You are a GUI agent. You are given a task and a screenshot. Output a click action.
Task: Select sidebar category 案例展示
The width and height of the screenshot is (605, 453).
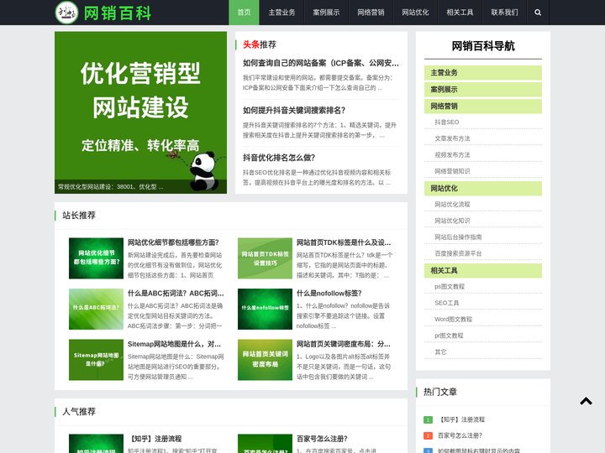[483, 90]
